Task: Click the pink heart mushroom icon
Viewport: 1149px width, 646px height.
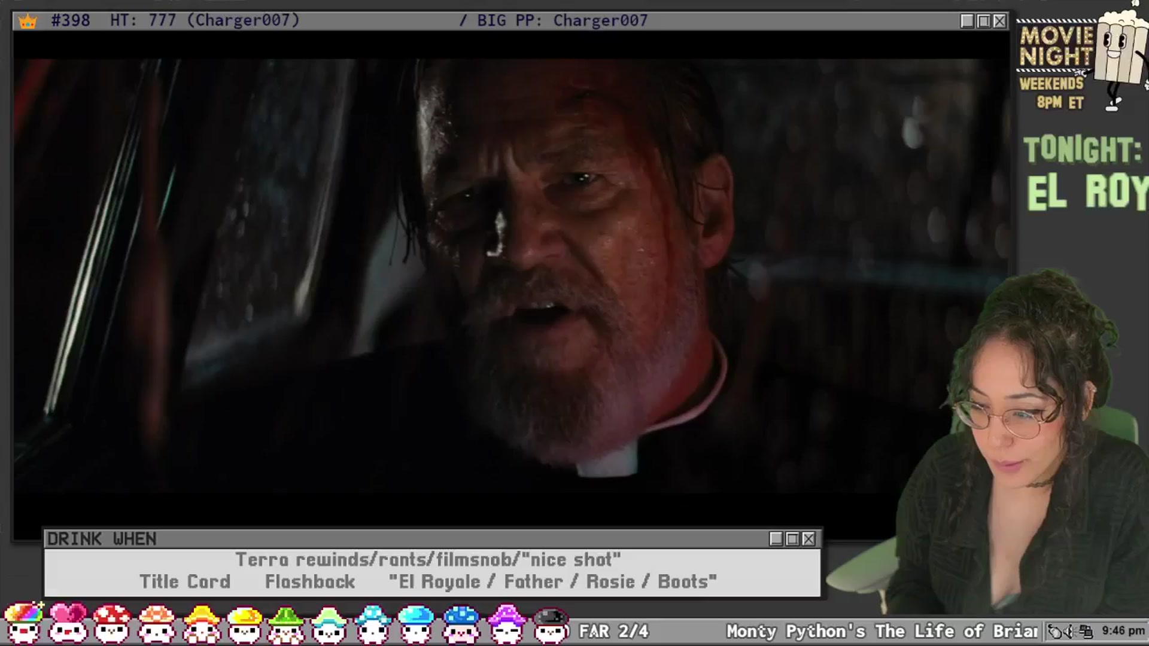Action: (x=67, y=623)
